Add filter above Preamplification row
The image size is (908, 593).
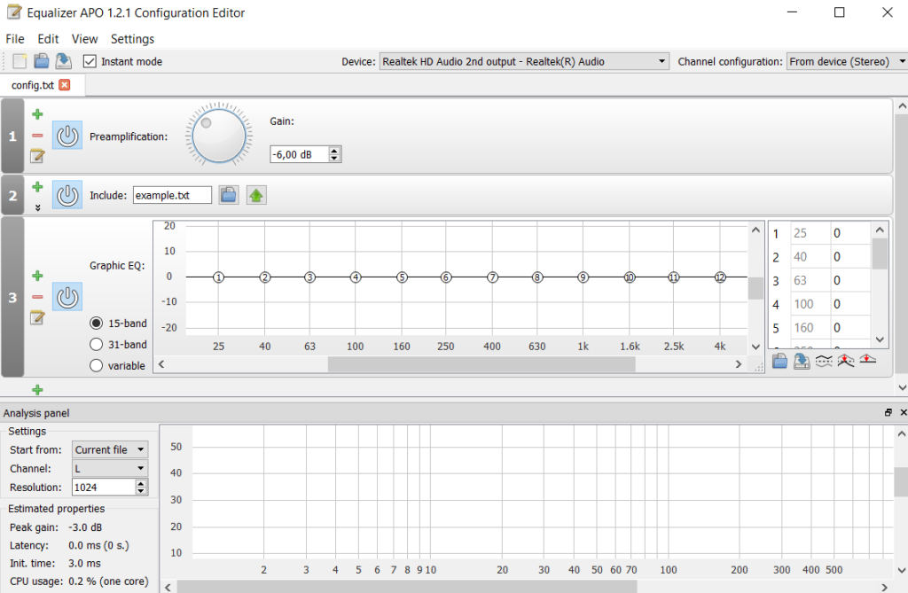[37, 114]
